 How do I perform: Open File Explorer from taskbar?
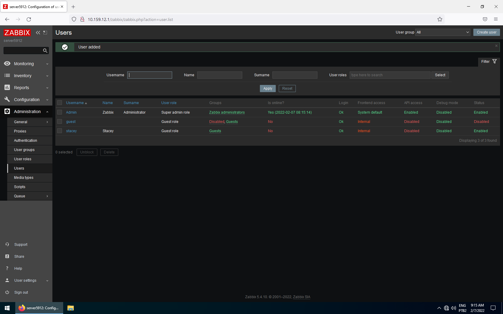click(x=70, y=308)
